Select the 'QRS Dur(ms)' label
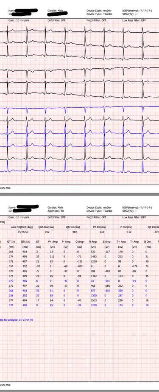 [x=46, y=227]
